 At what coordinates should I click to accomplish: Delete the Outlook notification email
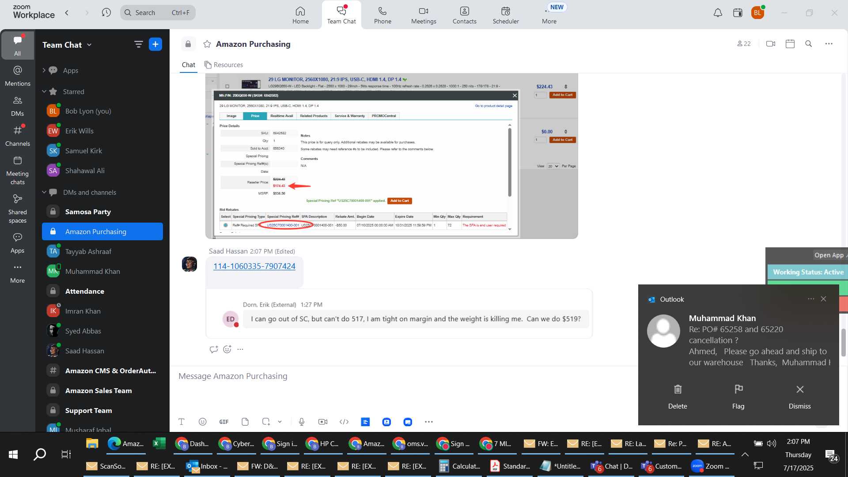click(x=678, y=397)
